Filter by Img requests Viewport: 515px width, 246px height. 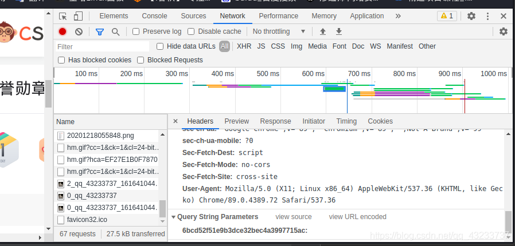pos(296,46)
